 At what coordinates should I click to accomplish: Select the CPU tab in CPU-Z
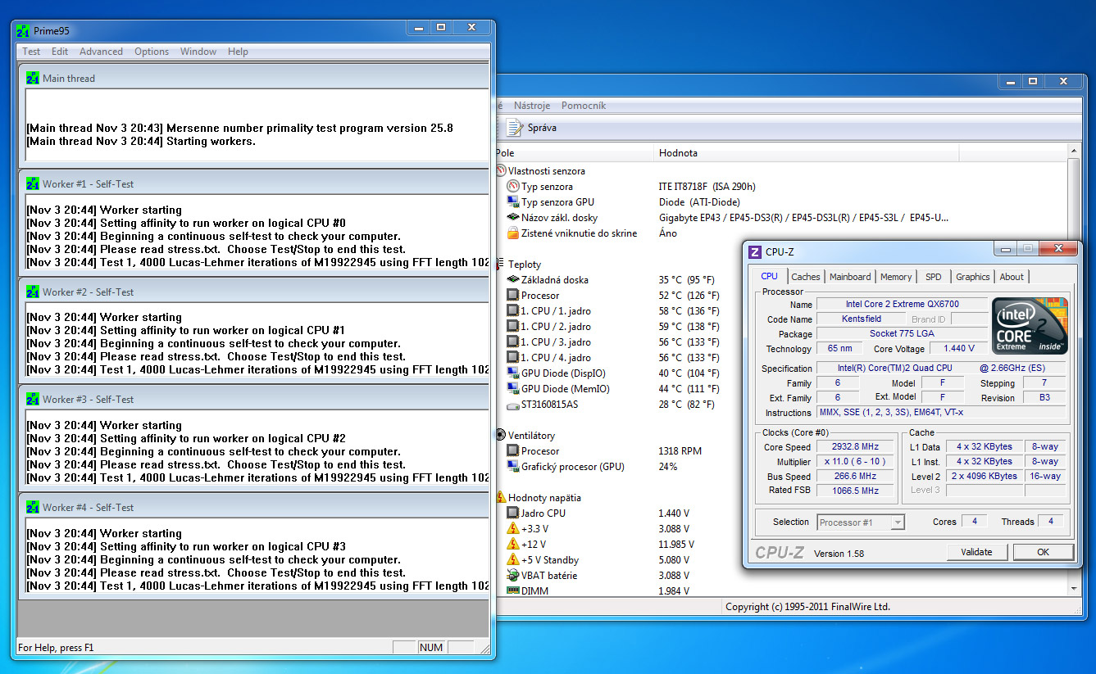769,276
